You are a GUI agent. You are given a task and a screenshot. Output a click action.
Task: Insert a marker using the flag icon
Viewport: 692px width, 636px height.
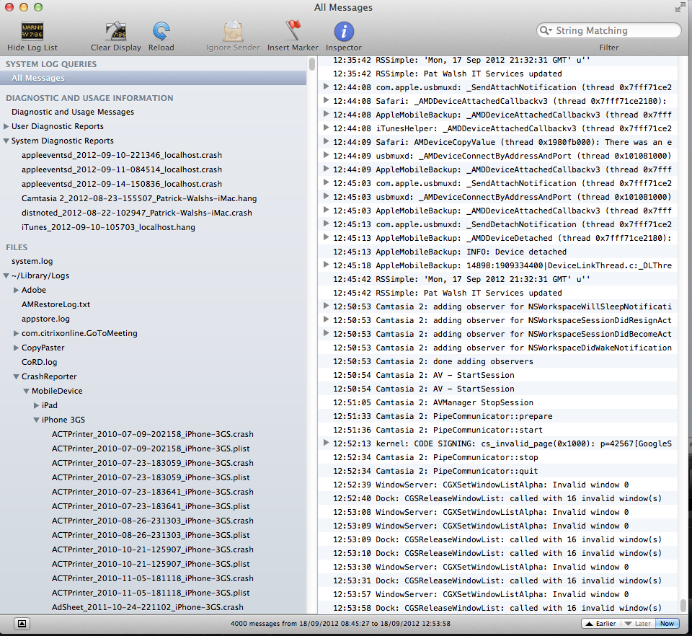(293, 31)
